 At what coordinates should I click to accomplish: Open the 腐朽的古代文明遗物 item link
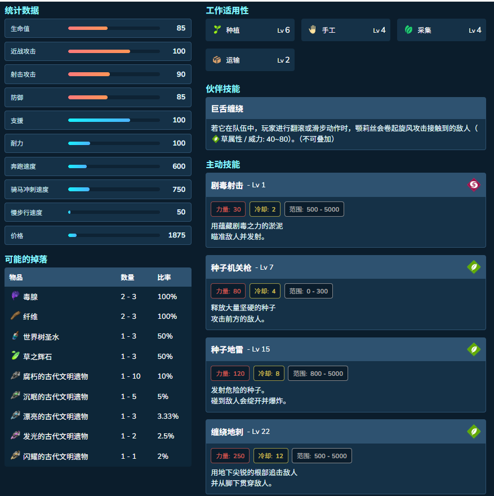pos(56,376)
